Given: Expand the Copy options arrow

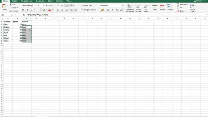Looking at the screenshot, I should pos(17,8).
